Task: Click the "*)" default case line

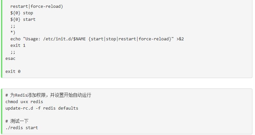Action: [x=13, y=33]
